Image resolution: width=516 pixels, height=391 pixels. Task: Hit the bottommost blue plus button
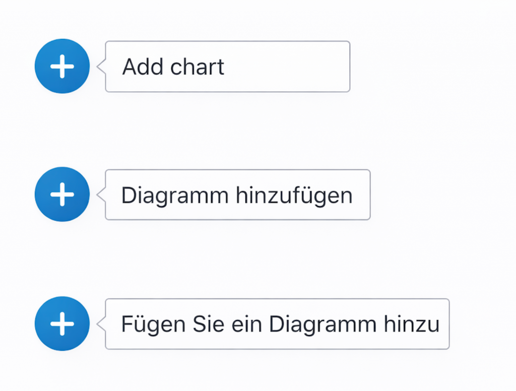[62, 323]
